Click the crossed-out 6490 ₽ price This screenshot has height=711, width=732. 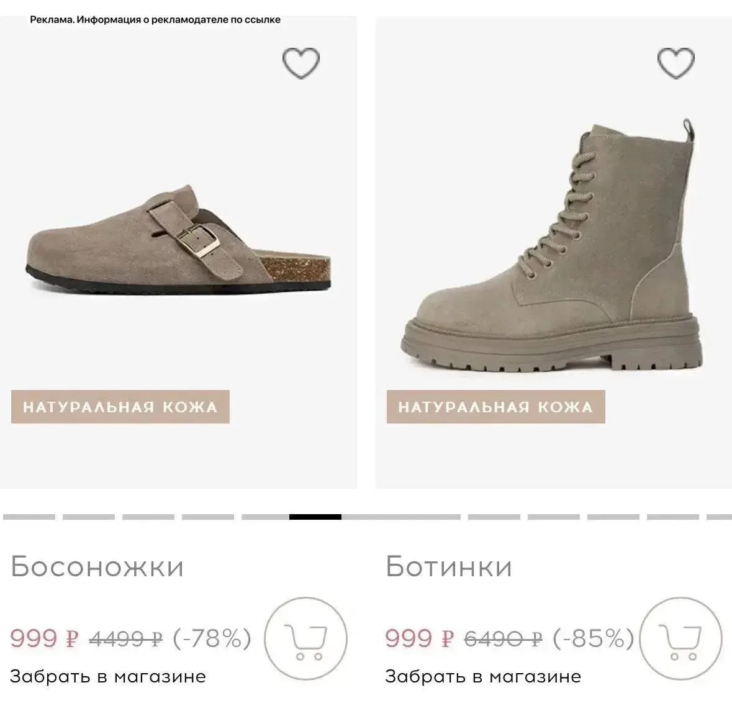tap(504, 638)
